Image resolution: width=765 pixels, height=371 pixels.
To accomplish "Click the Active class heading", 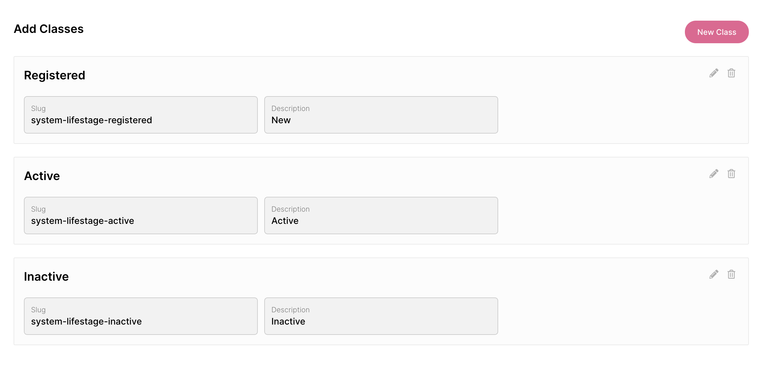I will pos(42,176).
